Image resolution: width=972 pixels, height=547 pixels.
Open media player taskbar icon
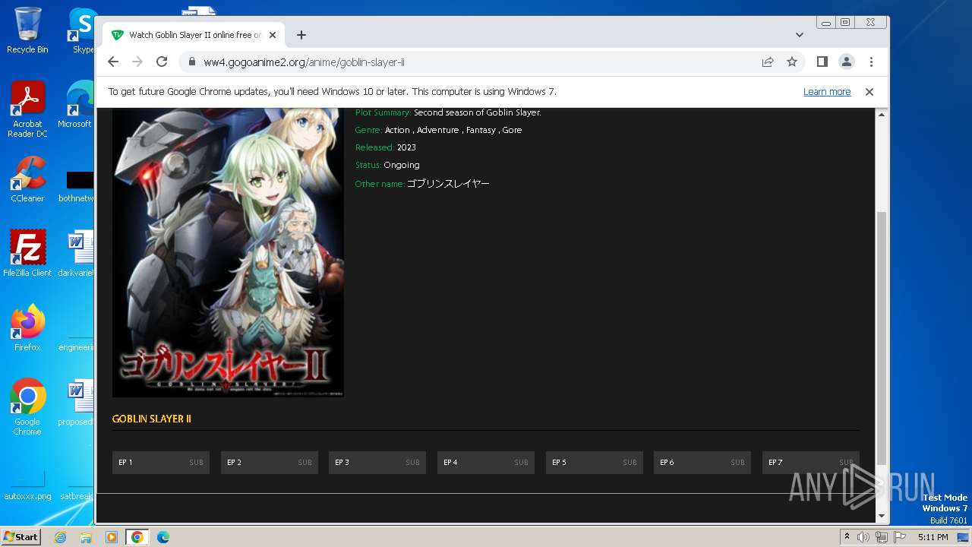pyautogui.click(x=111, y=537)
